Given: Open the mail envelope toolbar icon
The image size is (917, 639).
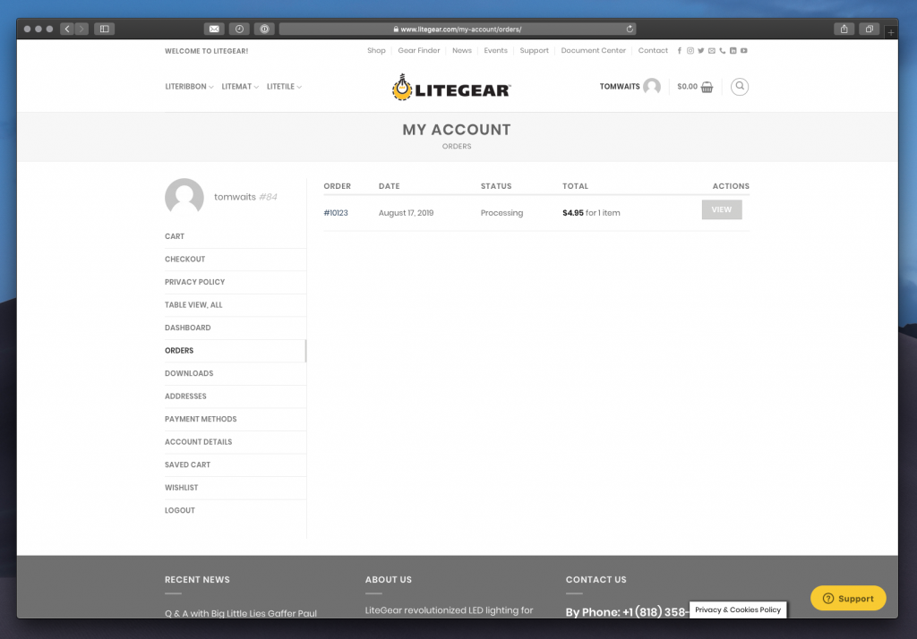Looking at the screenshot, I should (214, 29).
